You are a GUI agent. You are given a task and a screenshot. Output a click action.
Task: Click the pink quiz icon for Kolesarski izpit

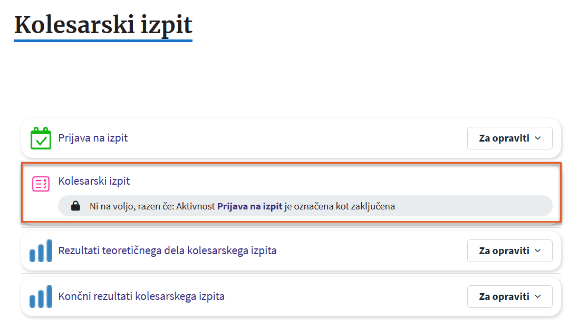(x=41, y=184)
